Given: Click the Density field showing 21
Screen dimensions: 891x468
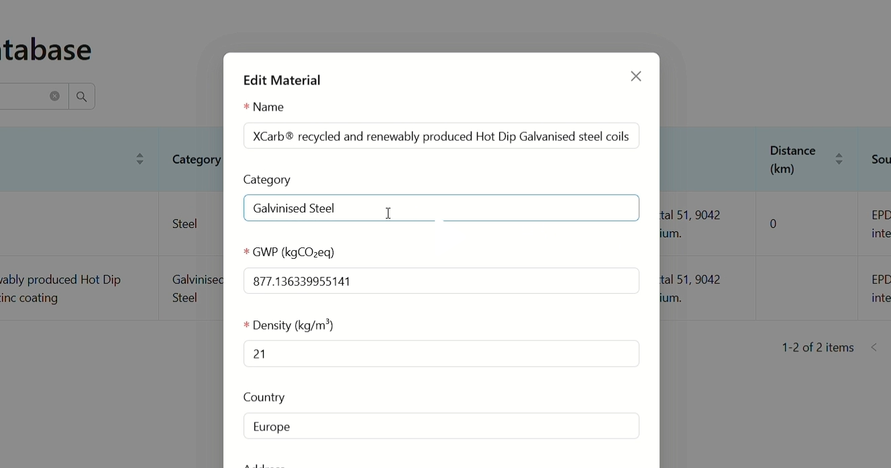Looking at the screenshot, I should tap(441, 353).
